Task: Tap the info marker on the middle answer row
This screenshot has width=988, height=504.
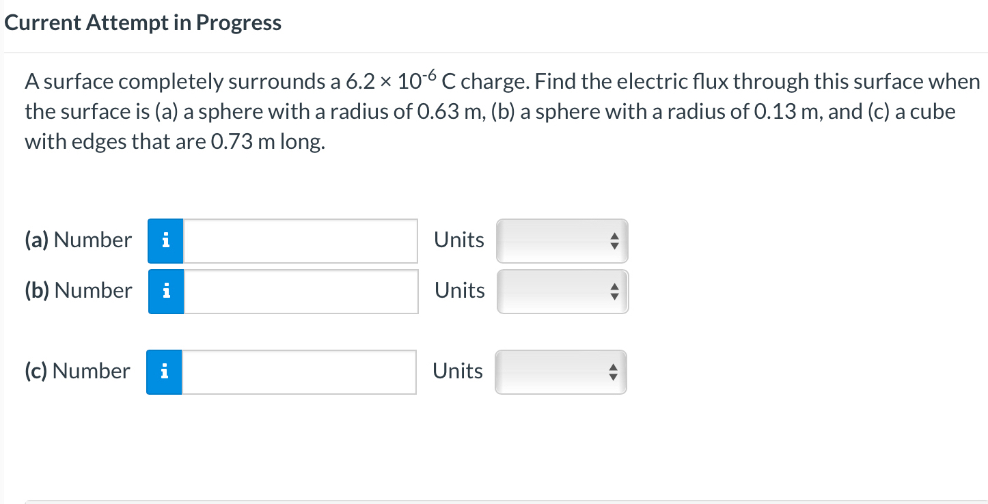Action: [165, 291]
